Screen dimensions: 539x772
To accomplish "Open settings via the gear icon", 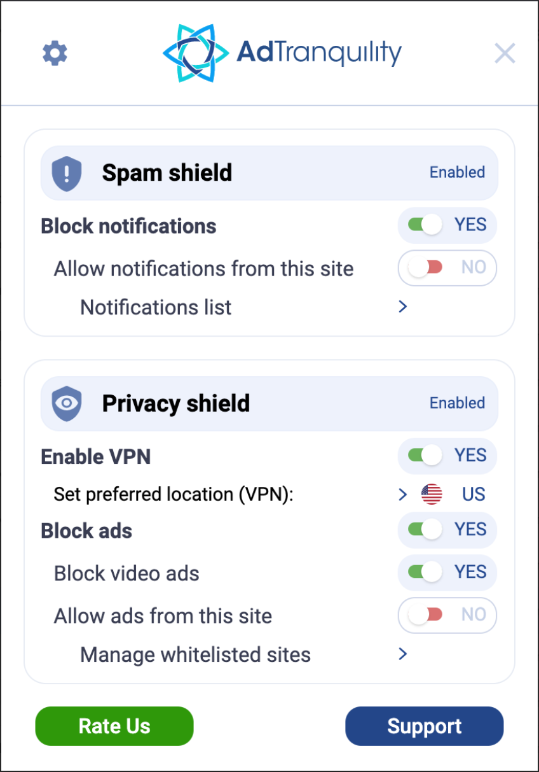I will pyautogui.click(x=55, y=53).
